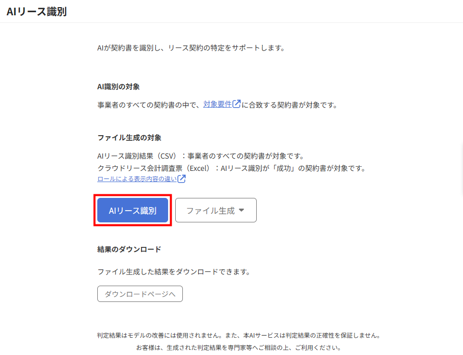463x355 pixels.
Task: Go to ダウンロードページへ button
Action: 140,294
